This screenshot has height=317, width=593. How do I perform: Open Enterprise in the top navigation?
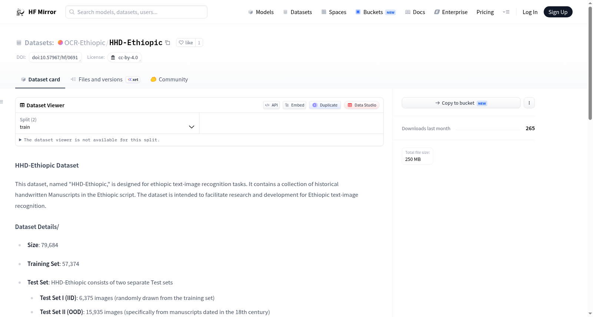(451, 12)
